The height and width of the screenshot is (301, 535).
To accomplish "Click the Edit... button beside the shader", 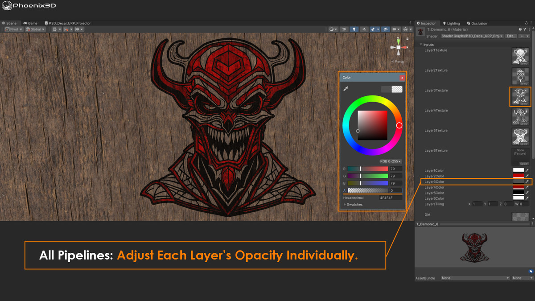I will click(510, 36).
